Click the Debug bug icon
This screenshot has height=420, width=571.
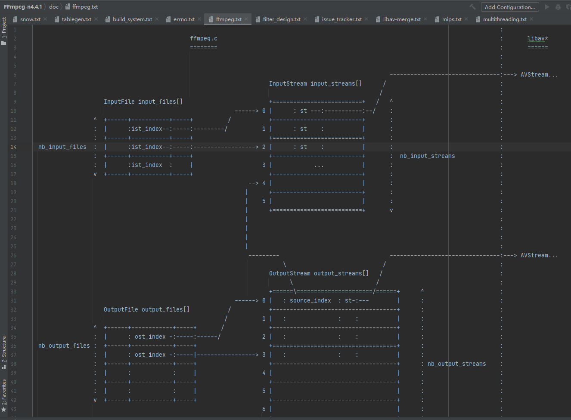(558, 7)
